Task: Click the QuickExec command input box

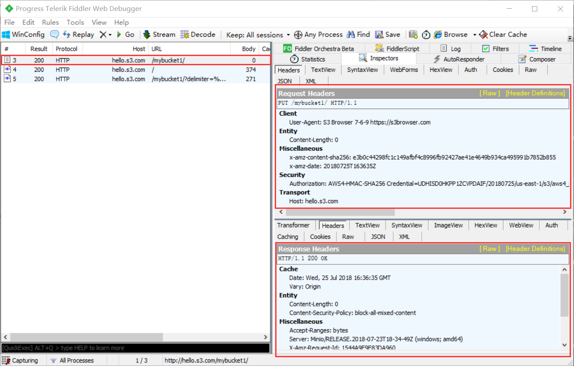Action: [x=135, y=348]
